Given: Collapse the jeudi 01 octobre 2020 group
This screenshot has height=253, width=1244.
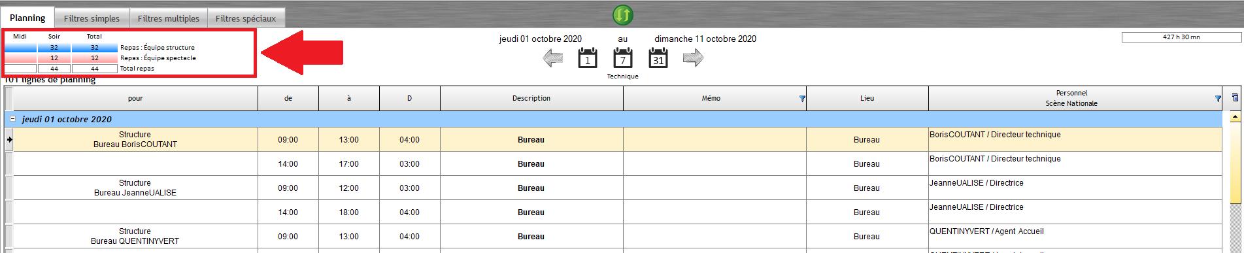Looking at the screenshot, I should [x=13, y=119].
